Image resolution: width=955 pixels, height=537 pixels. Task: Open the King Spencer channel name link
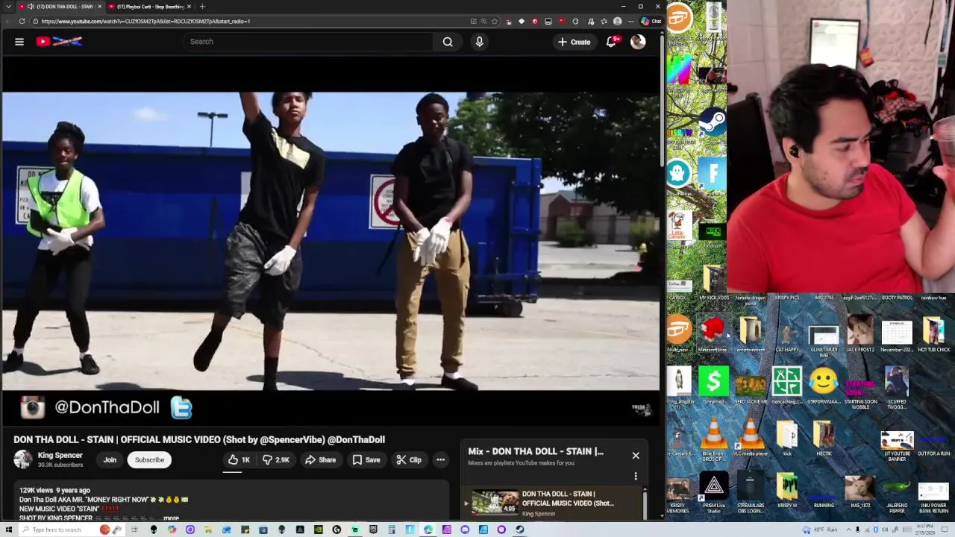60,455
